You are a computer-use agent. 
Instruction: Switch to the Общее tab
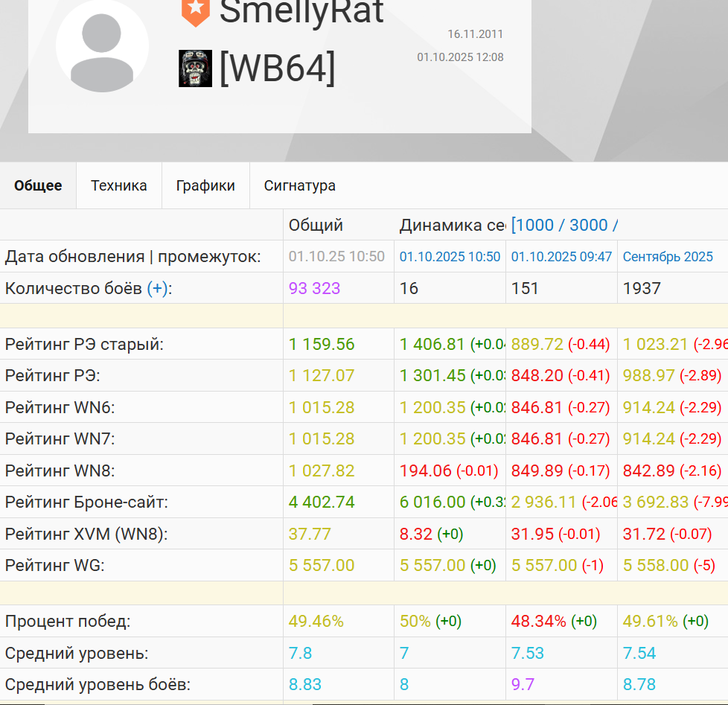(38, 185)
